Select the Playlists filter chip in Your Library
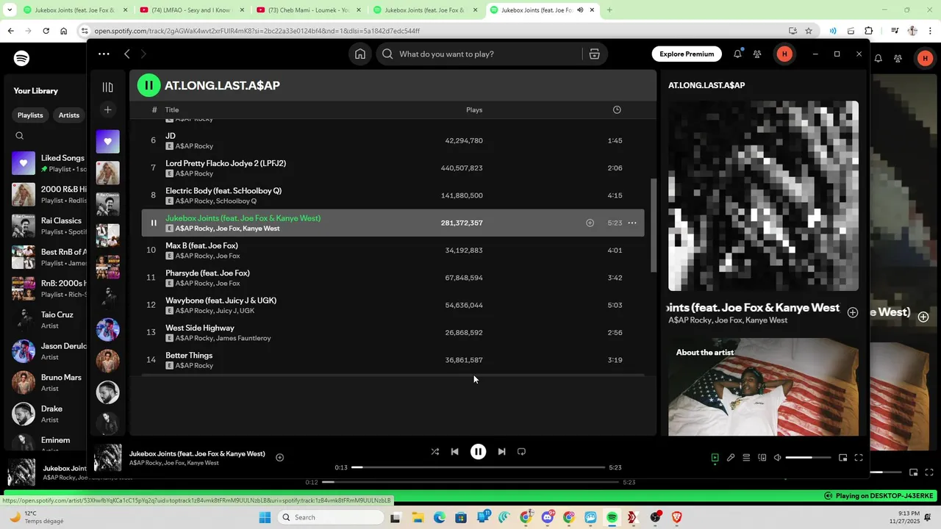This screenshot has width=941, height=529. pyautogui.click(x=30, y=115)
